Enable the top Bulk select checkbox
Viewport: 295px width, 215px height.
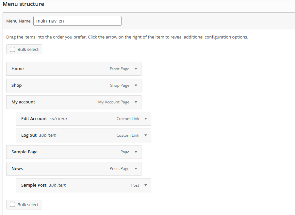click(x=12, y=50)
